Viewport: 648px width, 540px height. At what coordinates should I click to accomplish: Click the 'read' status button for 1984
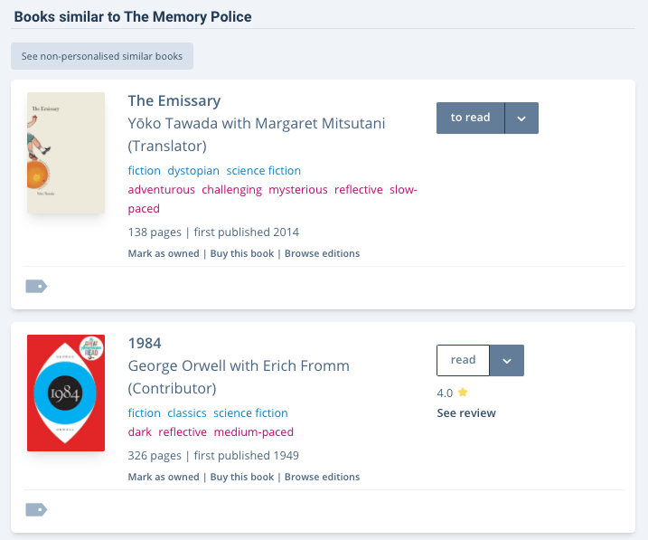pos(463,361)
